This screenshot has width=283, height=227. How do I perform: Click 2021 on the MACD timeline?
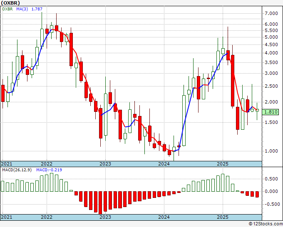click(7, 217)
